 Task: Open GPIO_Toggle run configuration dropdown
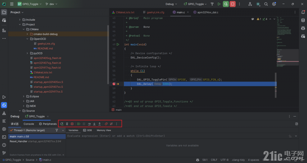tap(195, 4)
